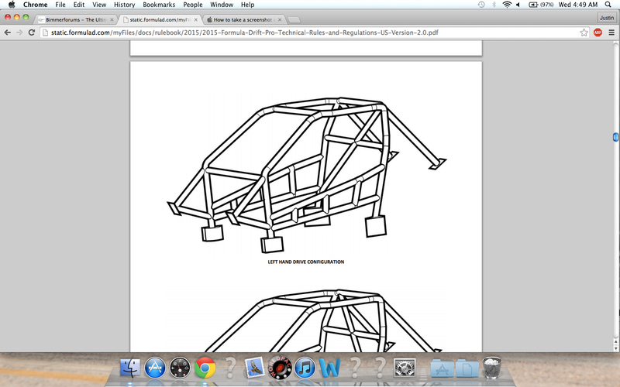Open the Chrome application menu
Viewport: 620px width, 387px height.
[x=35, y=5]
